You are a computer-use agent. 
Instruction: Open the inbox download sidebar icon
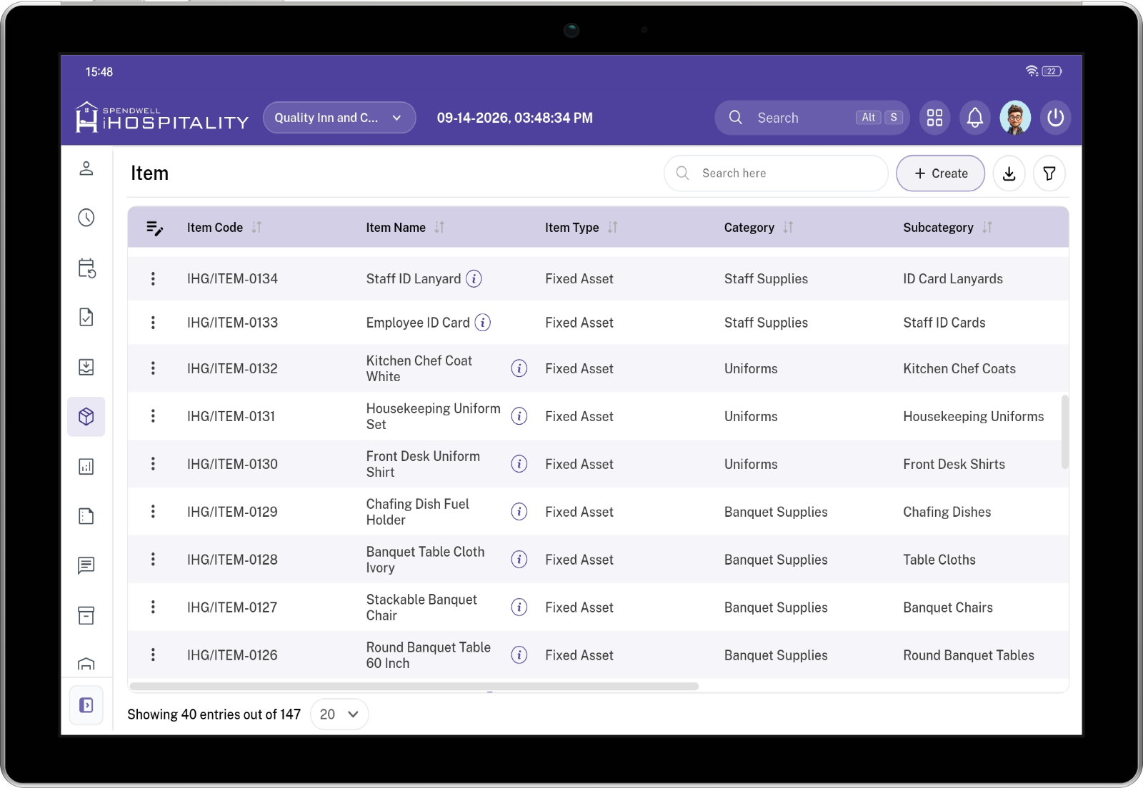pyautogui.click(x=86, y=367)
